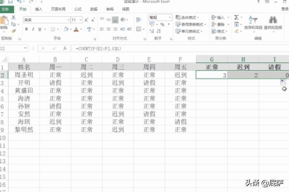
Task: Toggle Bold formatting
Action: (x=26, y=29)
